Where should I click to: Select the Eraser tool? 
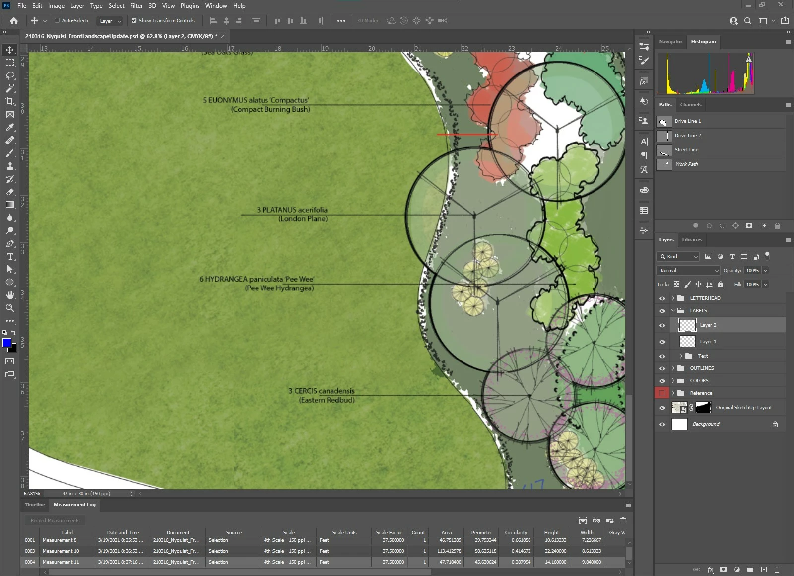pyautogui.click(x=10, y=192)
